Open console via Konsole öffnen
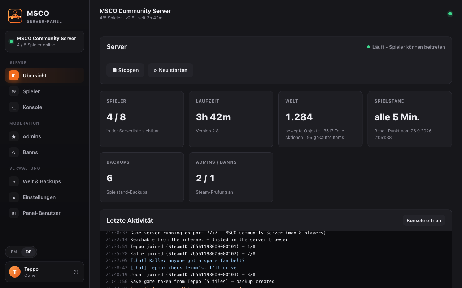The image size is (462, 288). tap(424, 220)
